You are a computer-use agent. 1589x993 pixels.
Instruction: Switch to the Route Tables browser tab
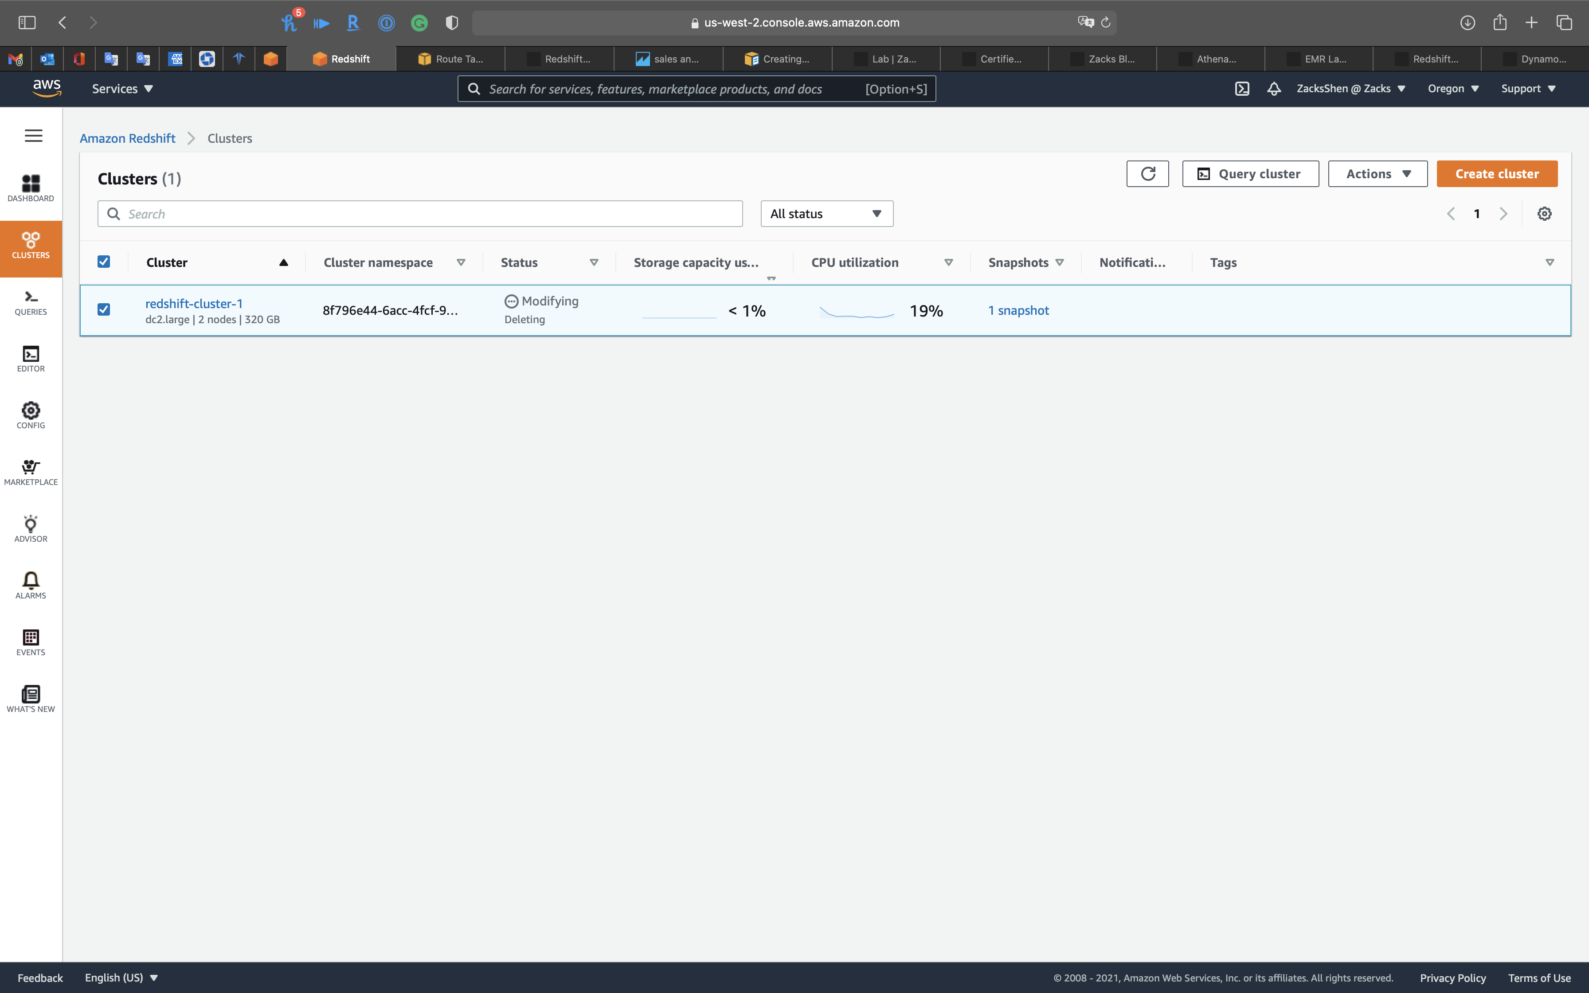point(450,59)
